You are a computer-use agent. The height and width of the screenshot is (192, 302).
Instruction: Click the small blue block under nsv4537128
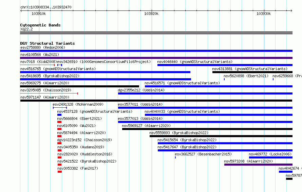59,115
